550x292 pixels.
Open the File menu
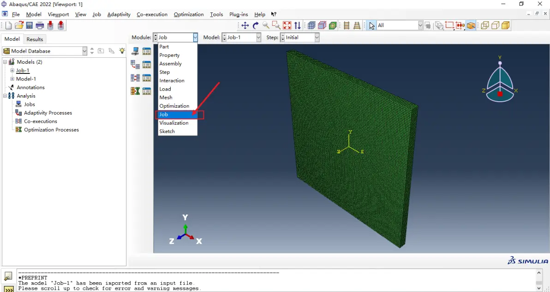pyautogui.click(x=16, y=14)
